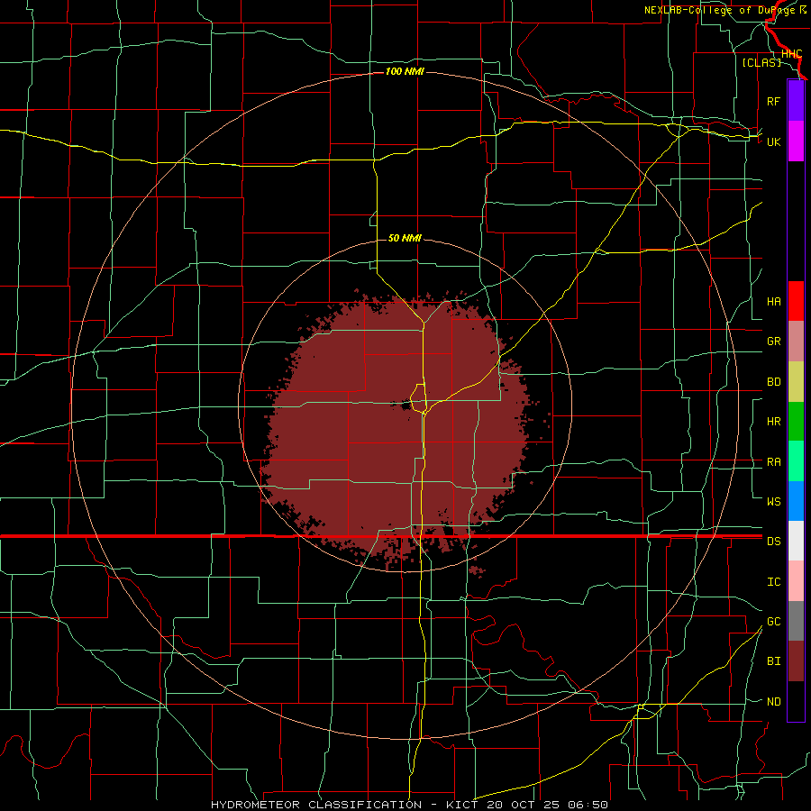This screenshot has height=811, width=811.
Task: Click the DS legend label
Action: click(773, 542)
